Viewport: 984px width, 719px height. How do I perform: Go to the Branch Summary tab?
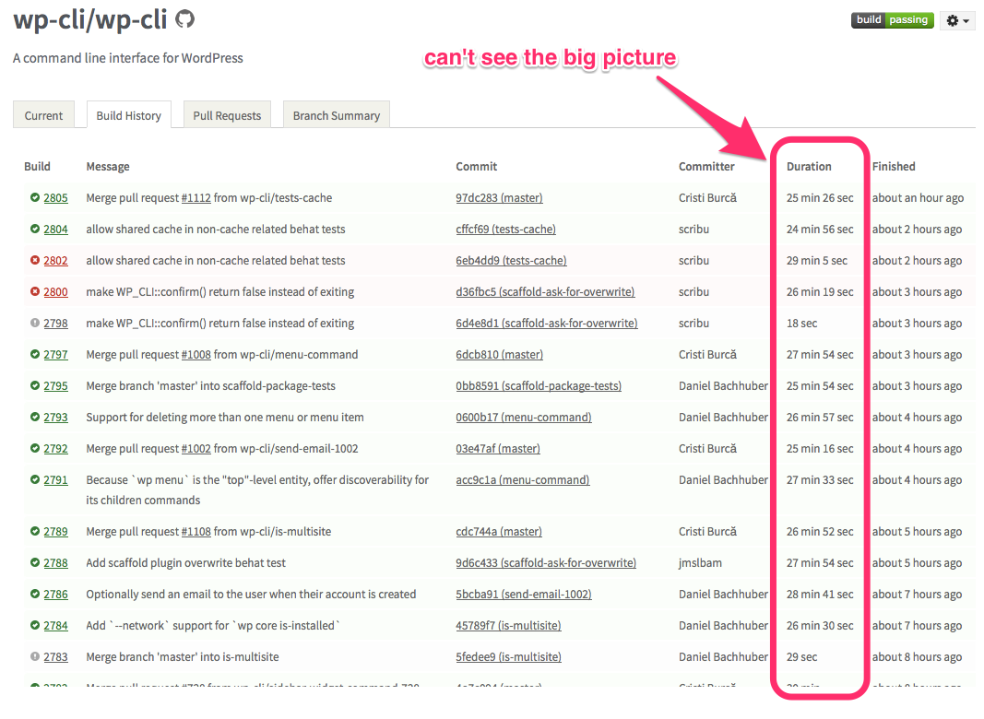point(337,115)
